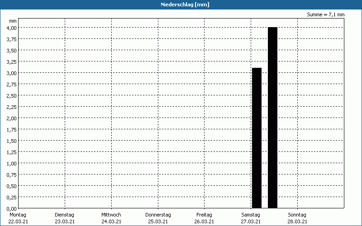
Task: Click the '2,00' y-axis value
Action: tap(12, 118)
